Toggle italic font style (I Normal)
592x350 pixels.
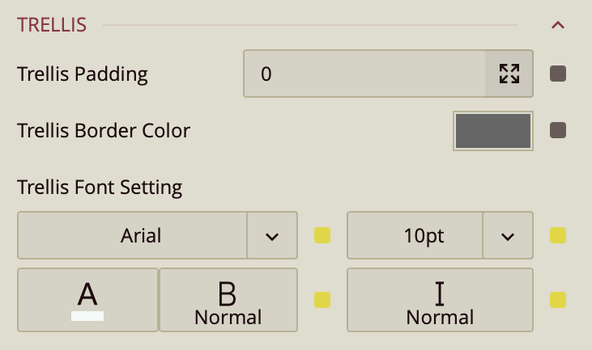pos(440,300)
